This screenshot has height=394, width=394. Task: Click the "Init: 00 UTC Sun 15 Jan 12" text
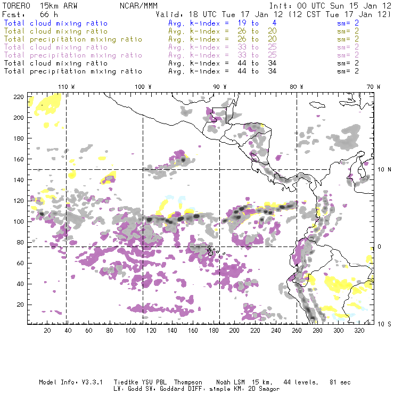tap(330, 6)
